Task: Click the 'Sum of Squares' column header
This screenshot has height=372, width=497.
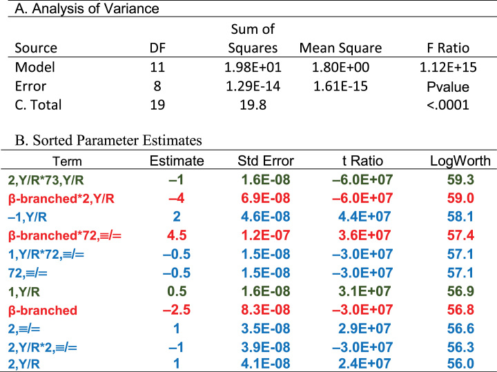Action: coord(253,39)
